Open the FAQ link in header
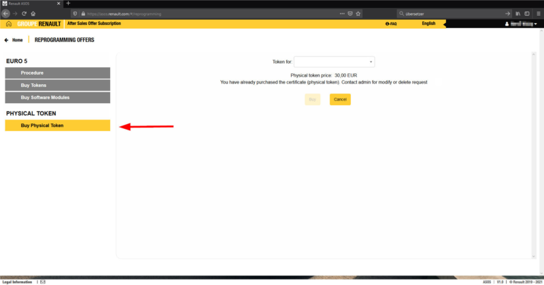 tap(391, 24)
